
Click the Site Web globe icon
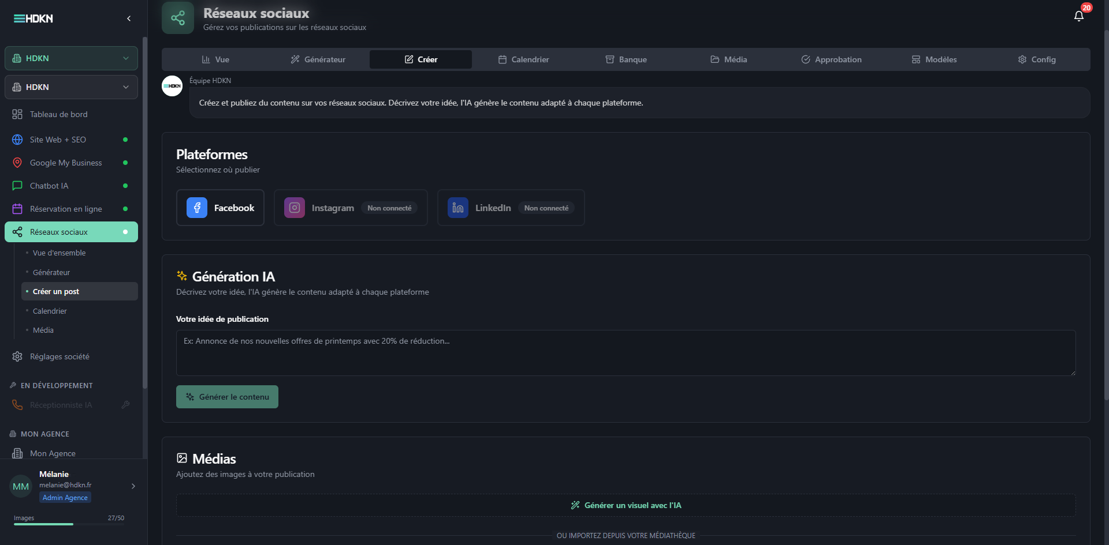tap(17, 140)
